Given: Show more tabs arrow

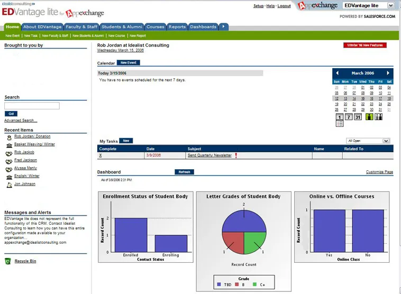Looking at the screenshot, I should tap(224, 26).
